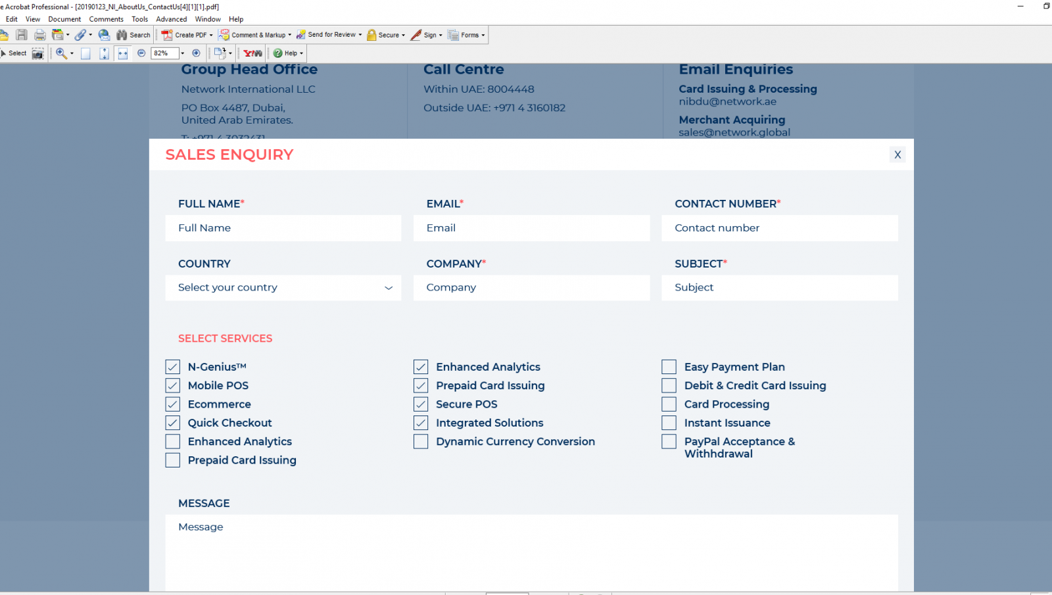Screen dimensions: 1052x595
Task: Click the 82% zoom value field
Action: coord(164,53)
